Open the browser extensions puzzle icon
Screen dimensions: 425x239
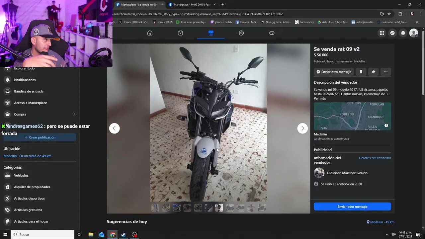coord(400,14)
